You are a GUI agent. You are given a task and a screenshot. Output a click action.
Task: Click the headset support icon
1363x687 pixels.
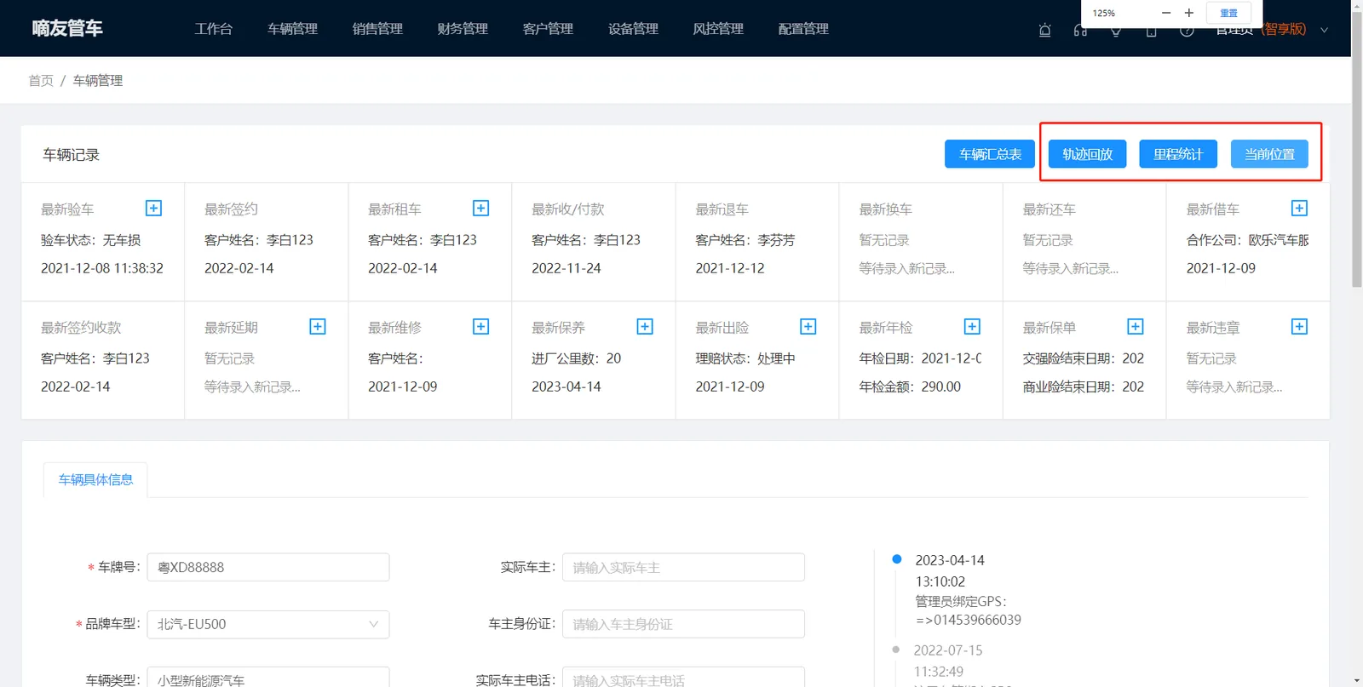(1080, 31)
